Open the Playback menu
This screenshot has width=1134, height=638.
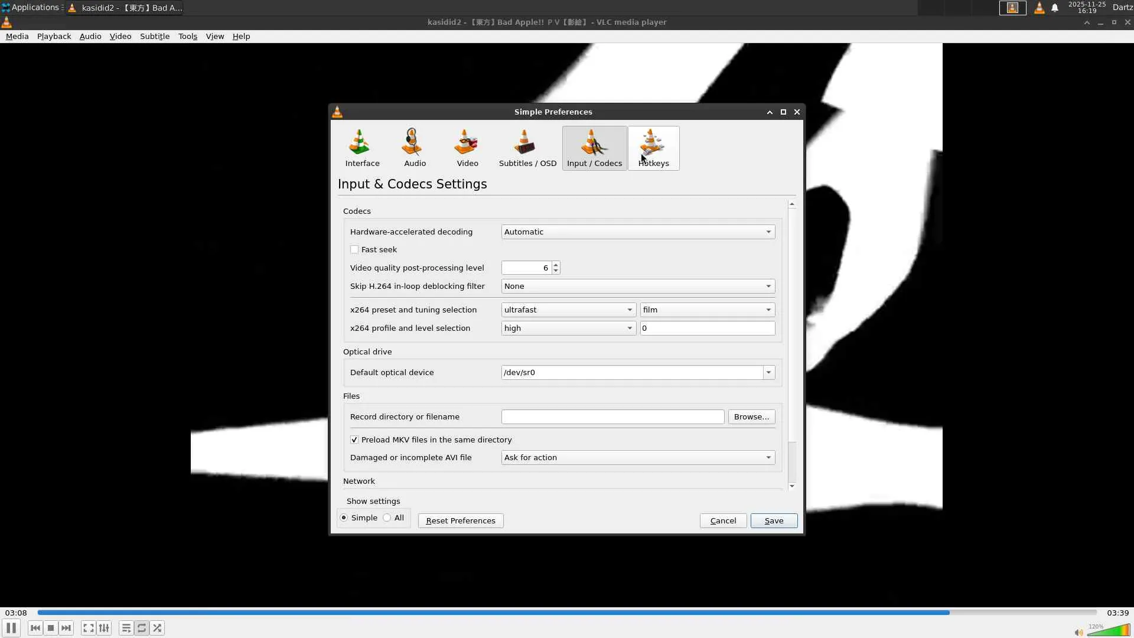click(54, 37)
